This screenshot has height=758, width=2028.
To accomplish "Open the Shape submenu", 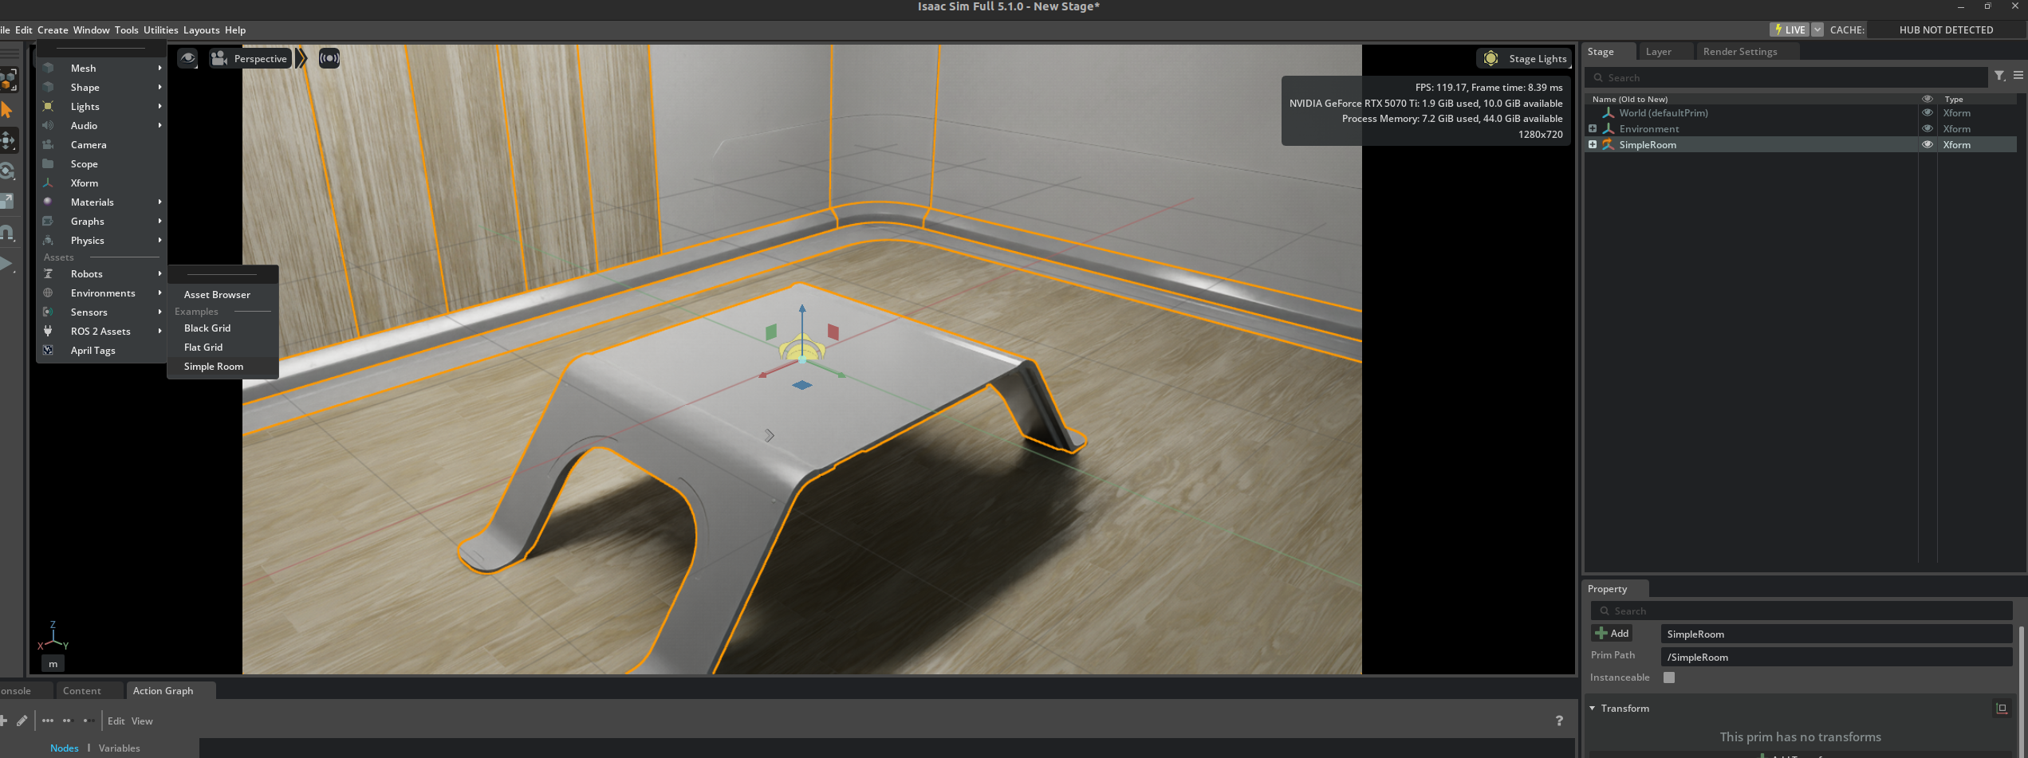I will click(x=102, y=87).
